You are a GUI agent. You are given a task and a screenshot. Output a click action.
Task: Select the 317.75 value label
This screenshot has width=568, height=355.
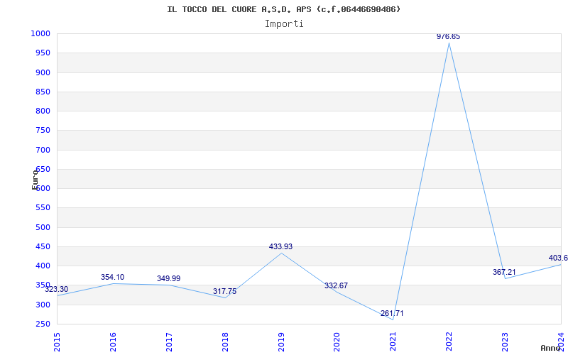coord(224,291)
